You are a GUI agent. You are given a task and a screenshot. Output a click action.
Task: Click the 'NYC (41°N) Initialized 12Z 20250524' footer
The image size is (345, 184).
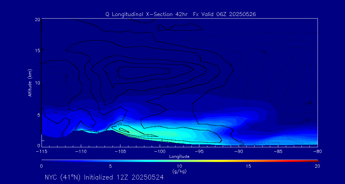coord(104,177)
